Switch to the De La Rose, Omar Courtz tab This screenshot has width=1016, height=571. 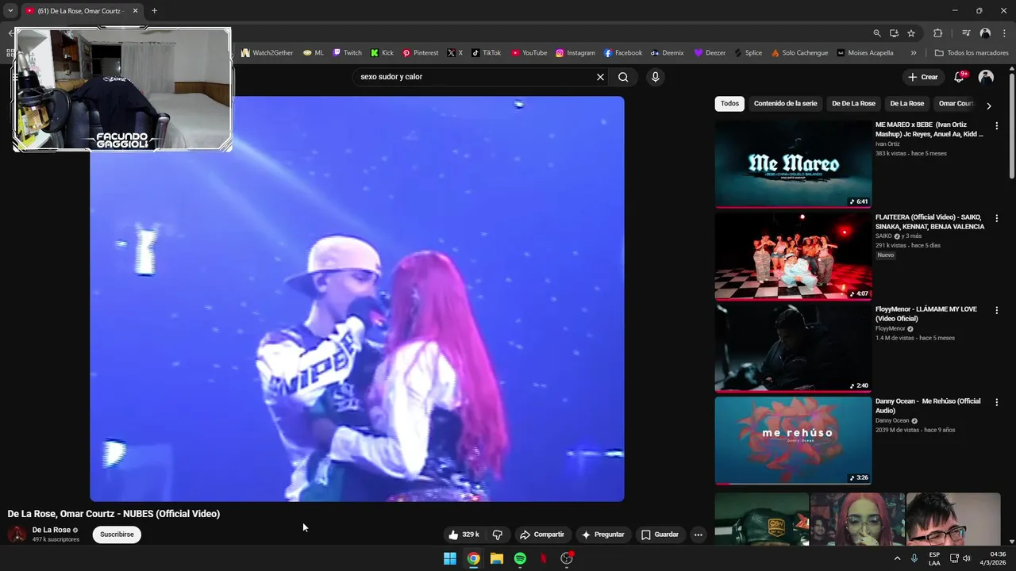(82, 11)
